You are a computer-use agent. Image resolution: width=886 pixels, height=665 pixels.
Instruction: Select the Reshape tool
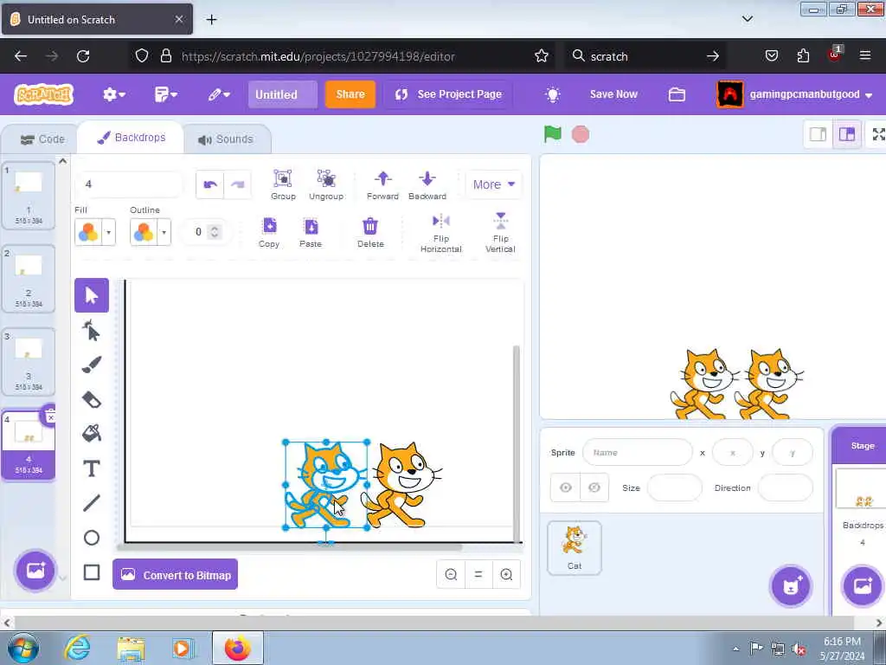coord(92,330)
